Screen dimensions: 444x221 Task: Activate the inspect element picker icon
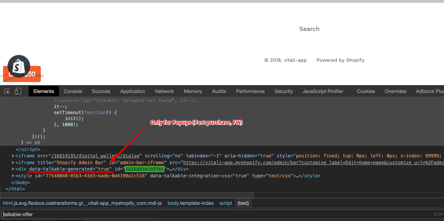click(x=7, y=91)
